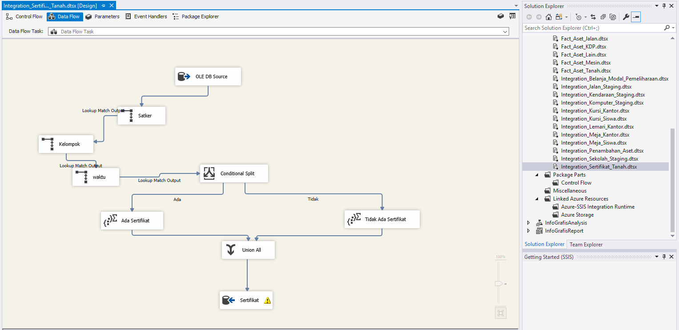Click the fit view to window icon

501,313
